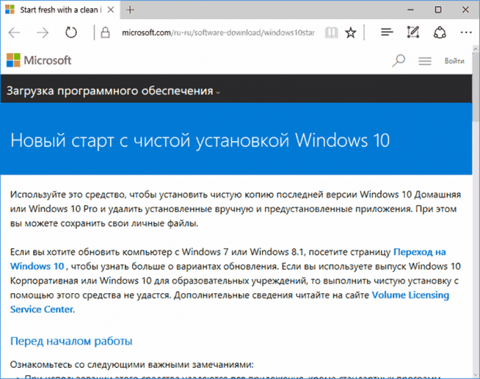Close the Start fresh tab
This screenshot has height=379, width=480.
(111, 10)
